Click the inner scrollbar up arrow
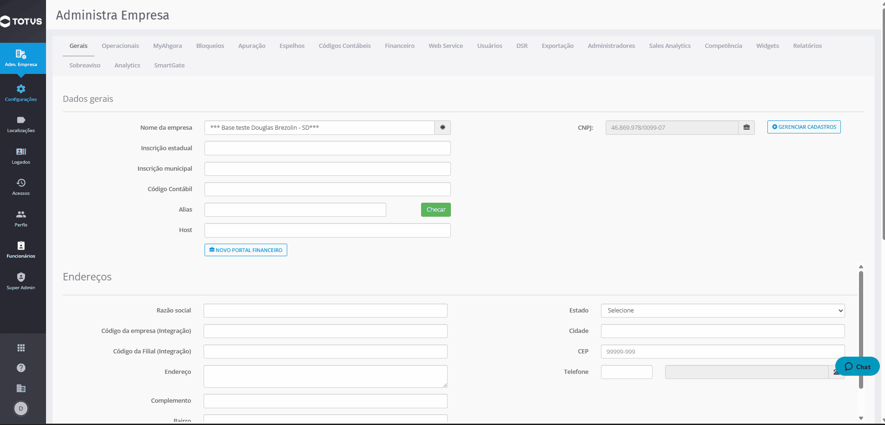885x425 pixels. tap(861, 267)
